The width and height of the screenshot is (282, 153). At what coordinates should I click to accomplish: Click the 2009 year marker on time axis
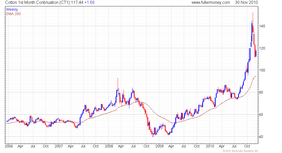159,146
